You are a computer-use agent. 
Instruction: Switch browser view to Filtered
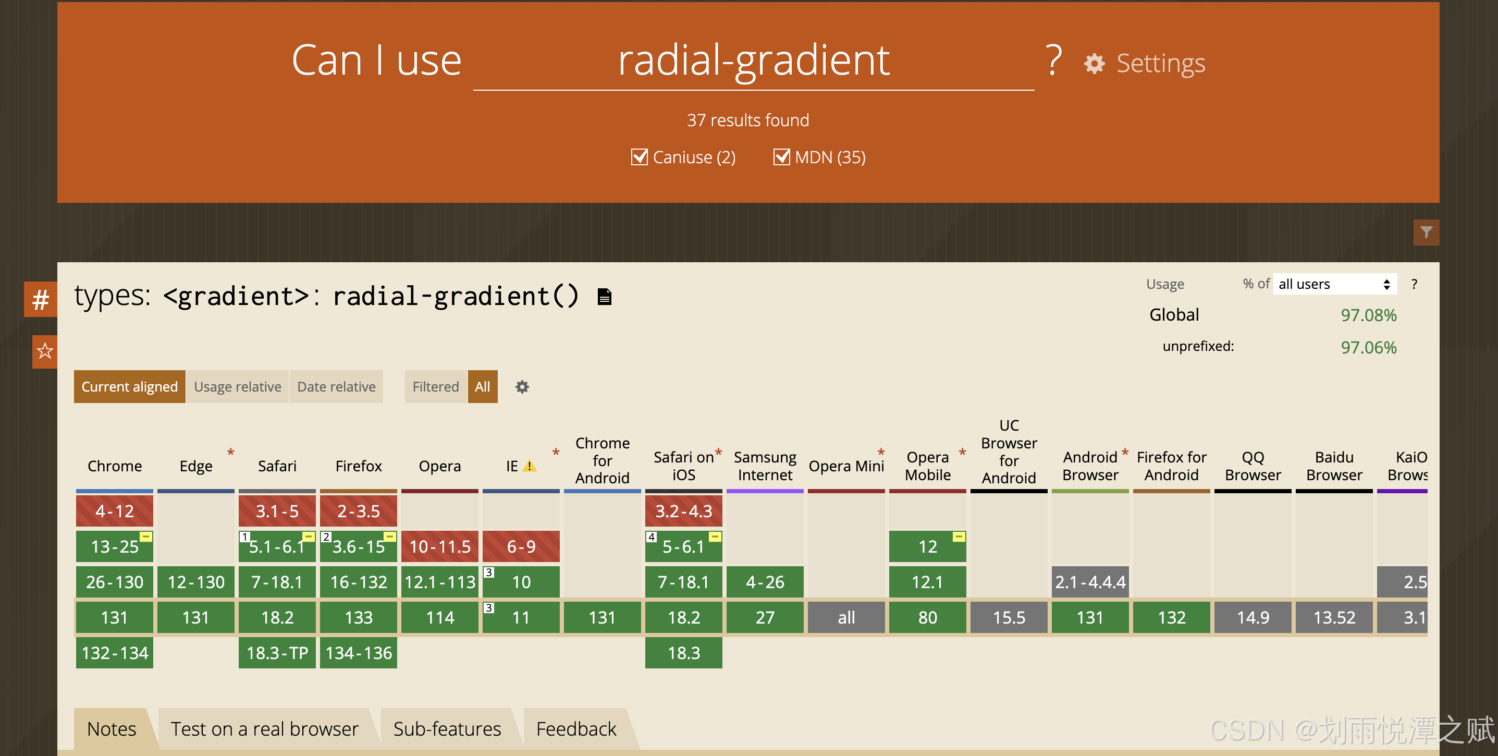coord(435,387)
